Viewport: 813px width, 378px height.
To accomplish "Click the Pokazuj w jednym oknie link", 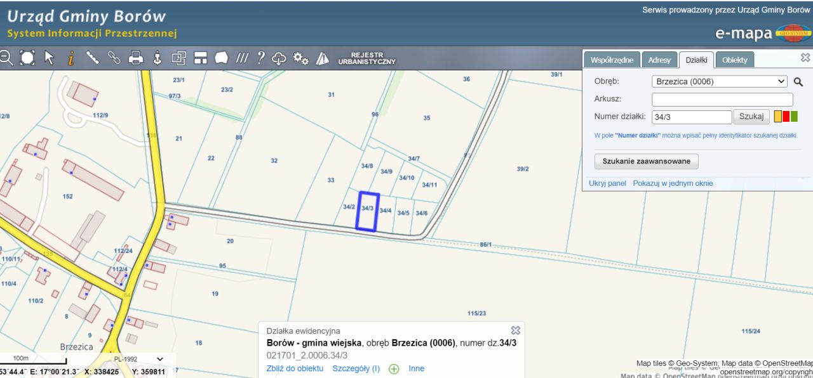I will tap(673, 183).
